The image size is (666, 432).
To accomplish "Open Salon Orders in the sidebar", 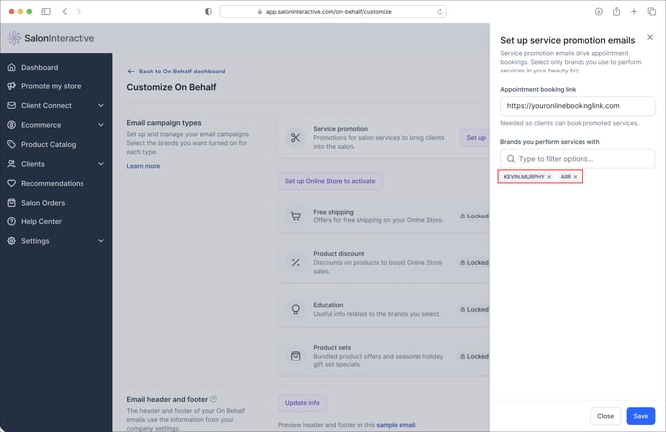I will point(43,203).
